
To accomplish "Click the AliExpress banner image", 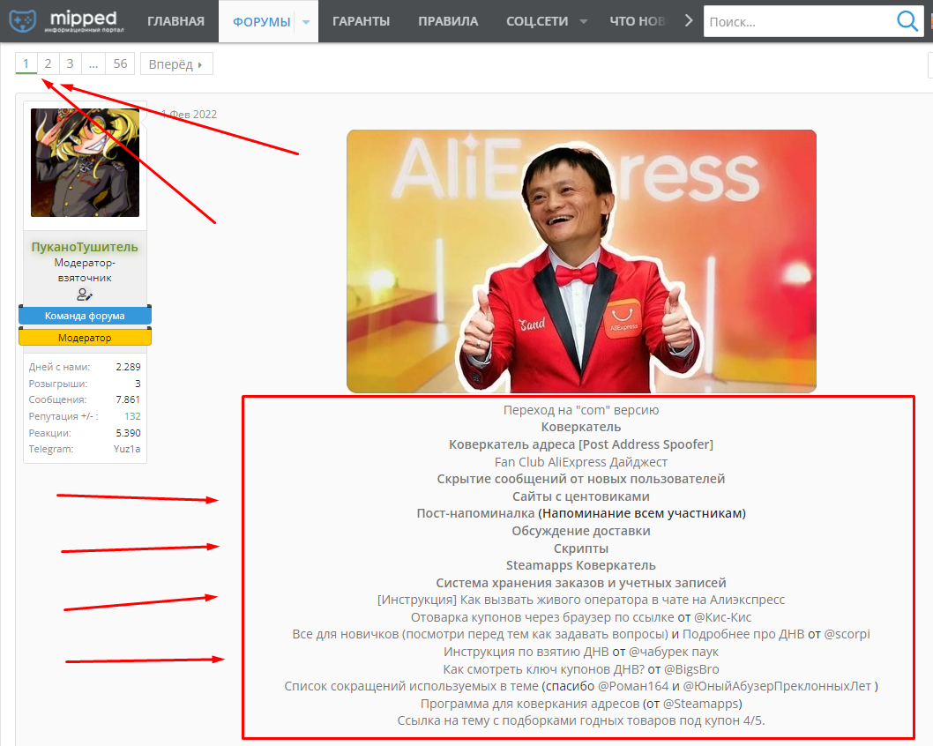I will point(581,261).
